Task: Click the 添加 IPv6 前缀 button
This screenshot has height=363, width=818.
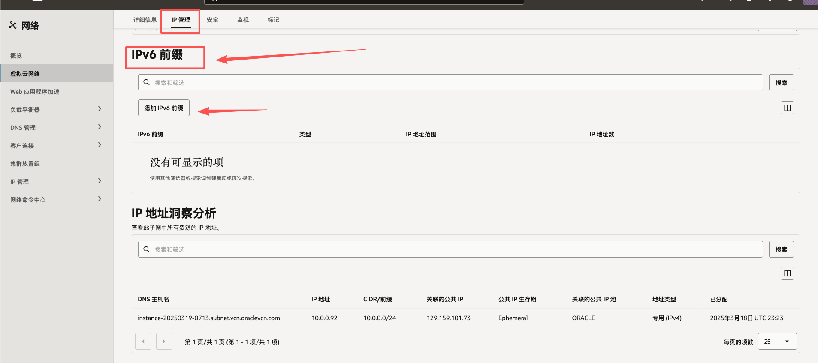Action: [163, 108]
